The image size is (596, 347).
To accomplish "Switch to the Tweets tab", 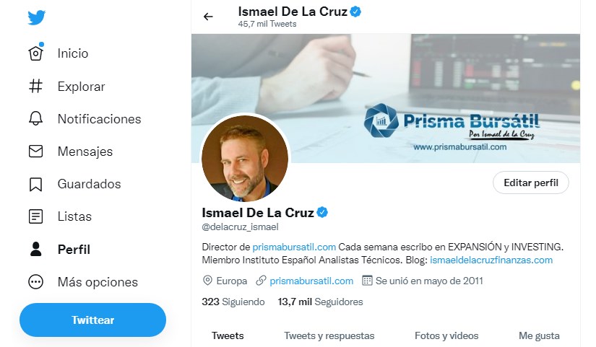I will tap(228, 335).
